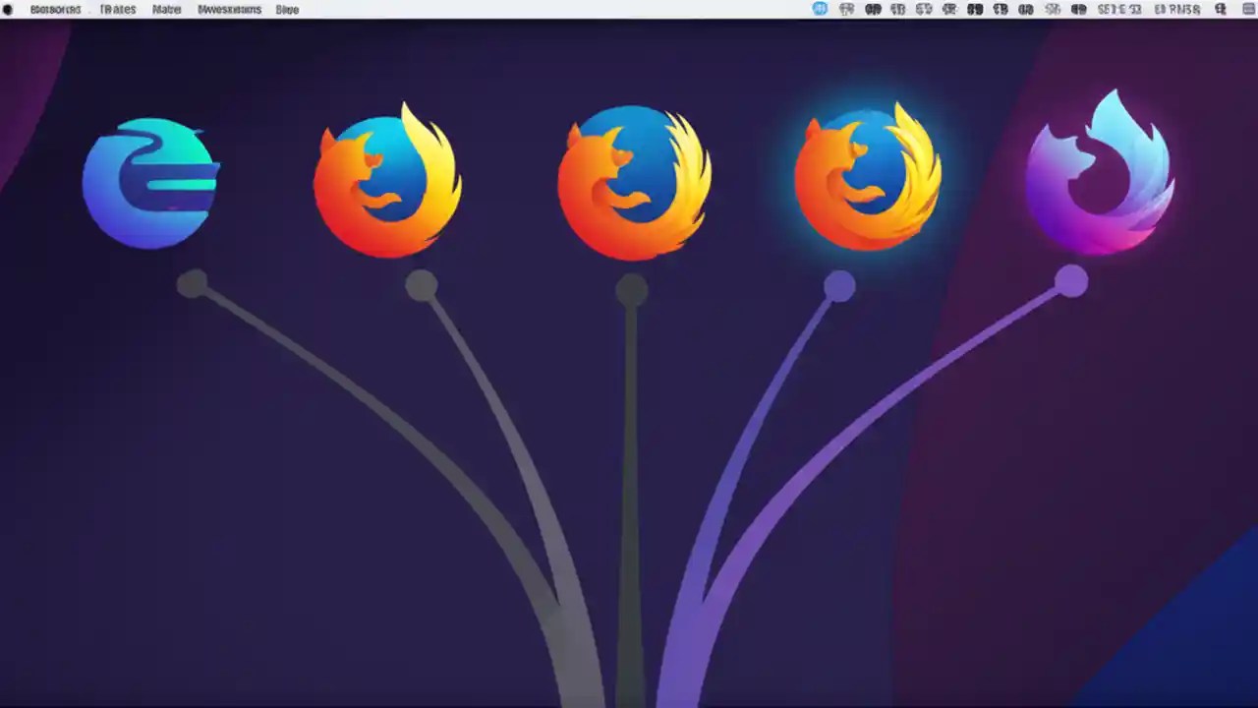This screenshot has height=708, width=1258.
Task: Select the center Firefox logo on the timeline
Action: [x=633, y=182]
